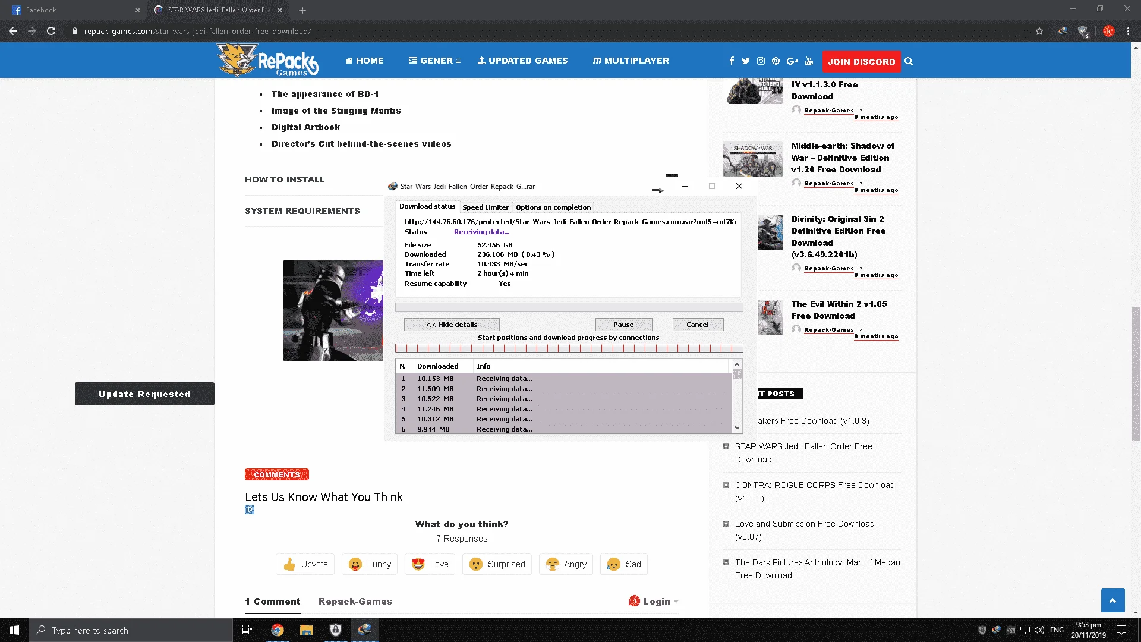The width and height of the screenshot is (1141, 642).
Task: Click the download progress bar
Action: [x=569, y=307]
